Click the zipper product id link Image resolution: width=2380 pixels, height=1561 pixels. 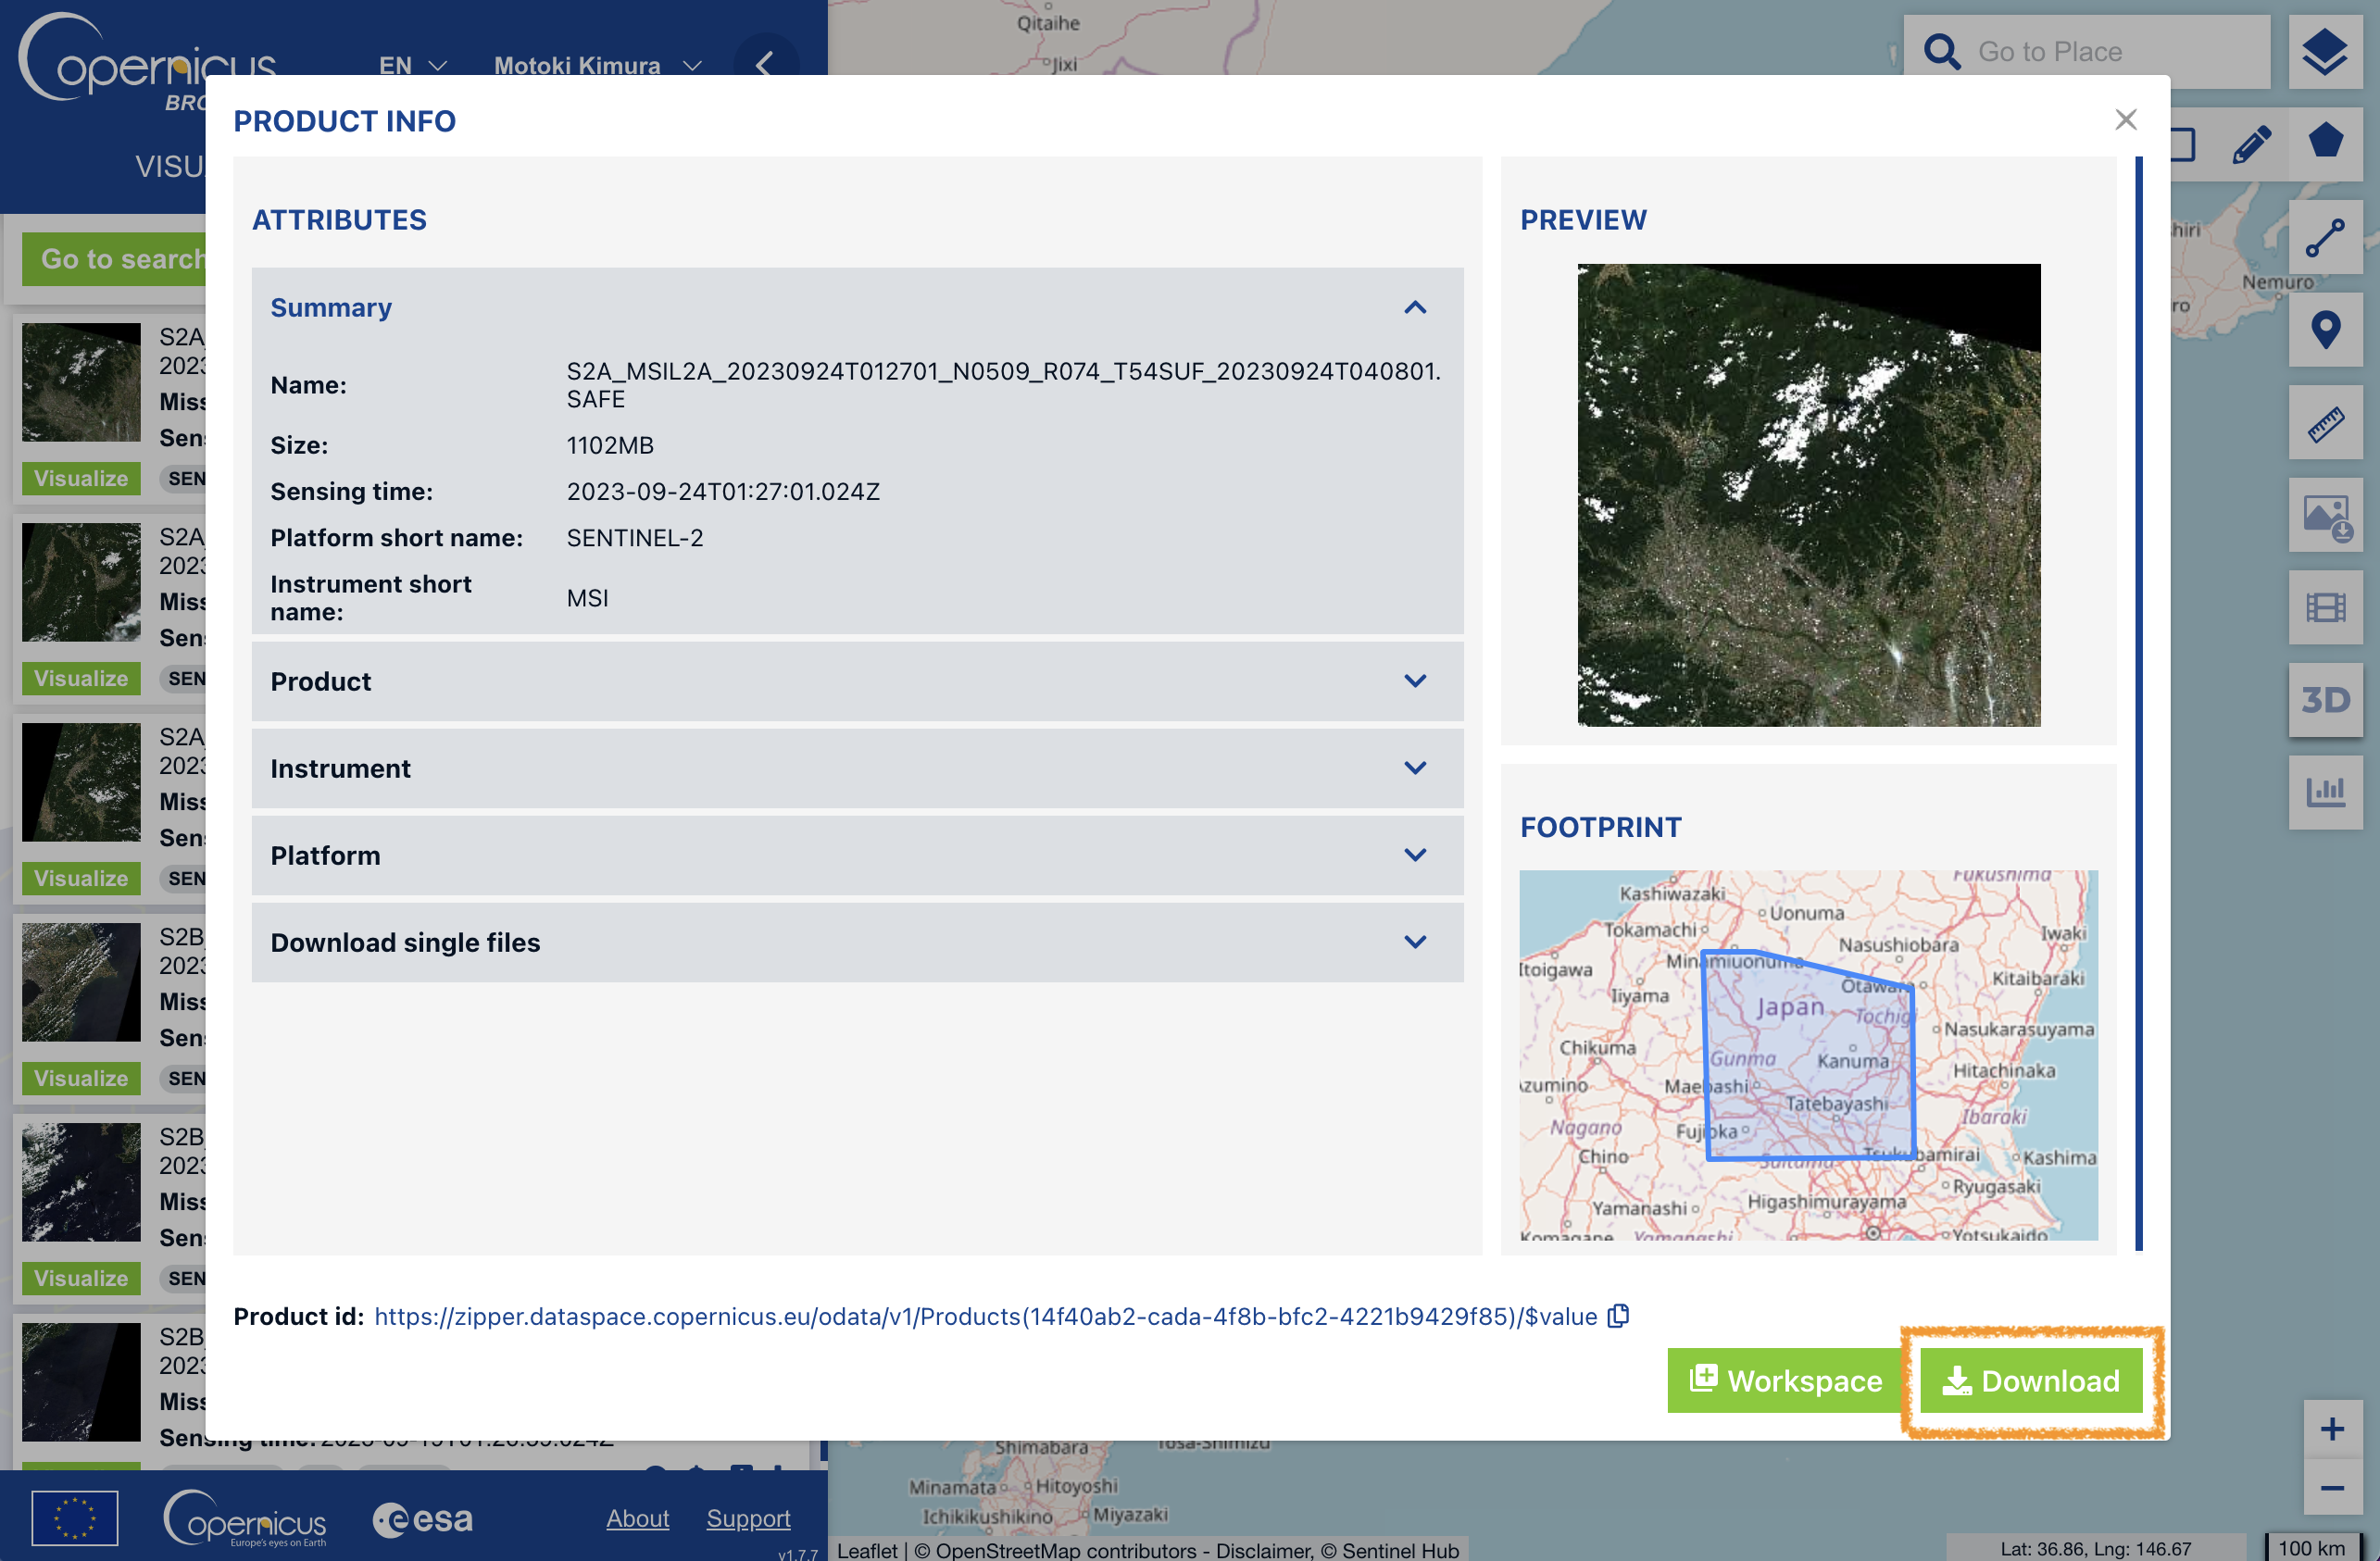[984, 1316]
